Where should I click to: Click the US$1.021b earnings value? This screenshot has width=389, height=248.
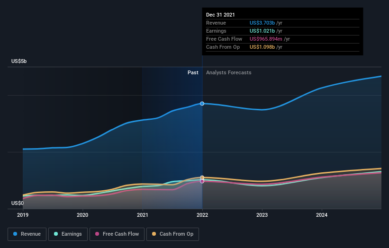coord(262,31)
